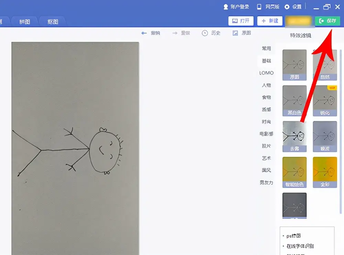Expand the 人物 filter category
The width and height of the screenshot is (344, 255).
pyautogui.click(x=266, y=85)
